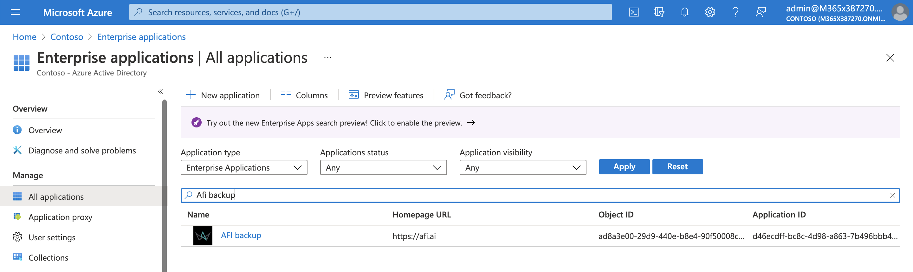Click the Preview features toolbar label

(x=393, y=95)
